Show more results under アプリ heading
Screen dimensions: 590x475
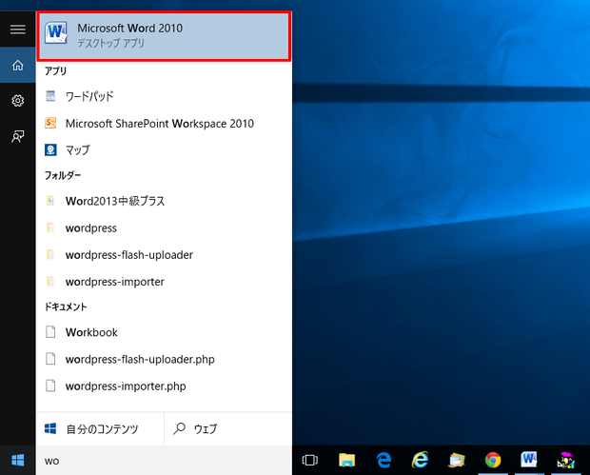(x=56, y=70)
